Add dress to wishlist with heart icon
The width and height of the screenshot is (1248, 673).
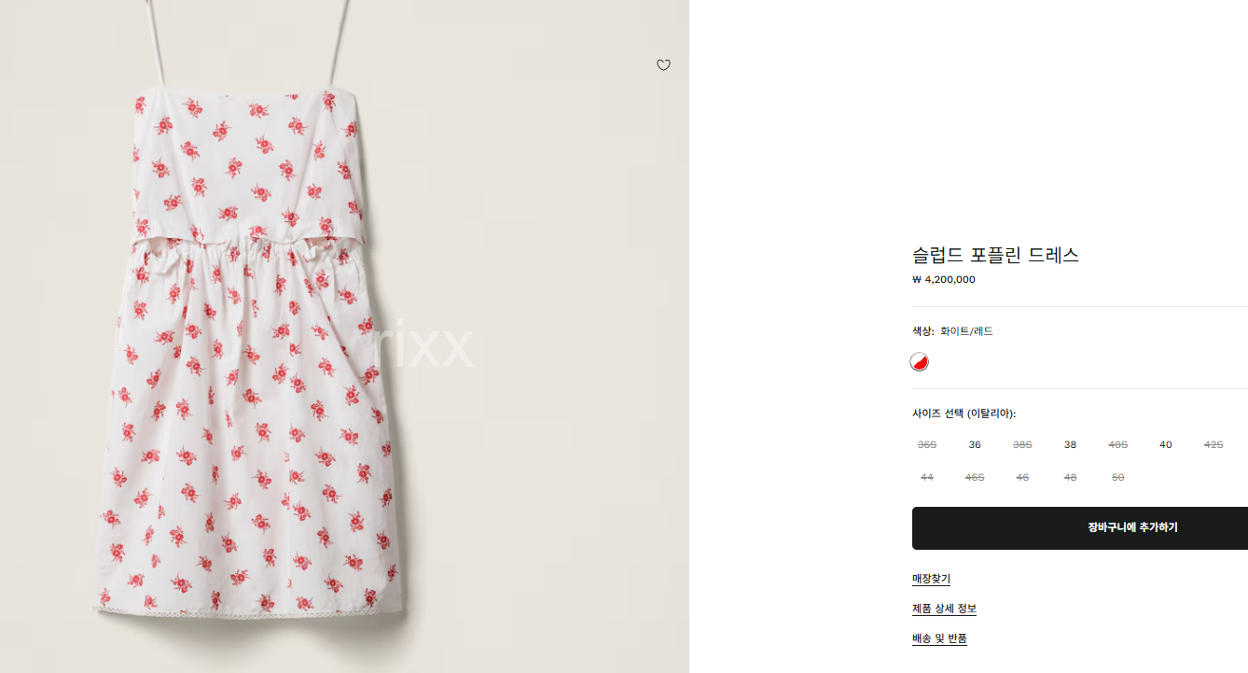pos(663,65)
